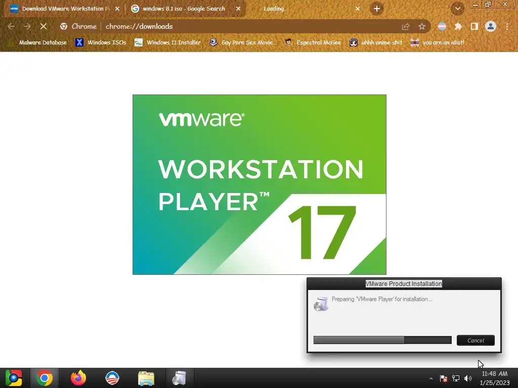Screen dimensions: 518x388
Task: Open the Malware Database bookmark
Action: click(38, 42)
